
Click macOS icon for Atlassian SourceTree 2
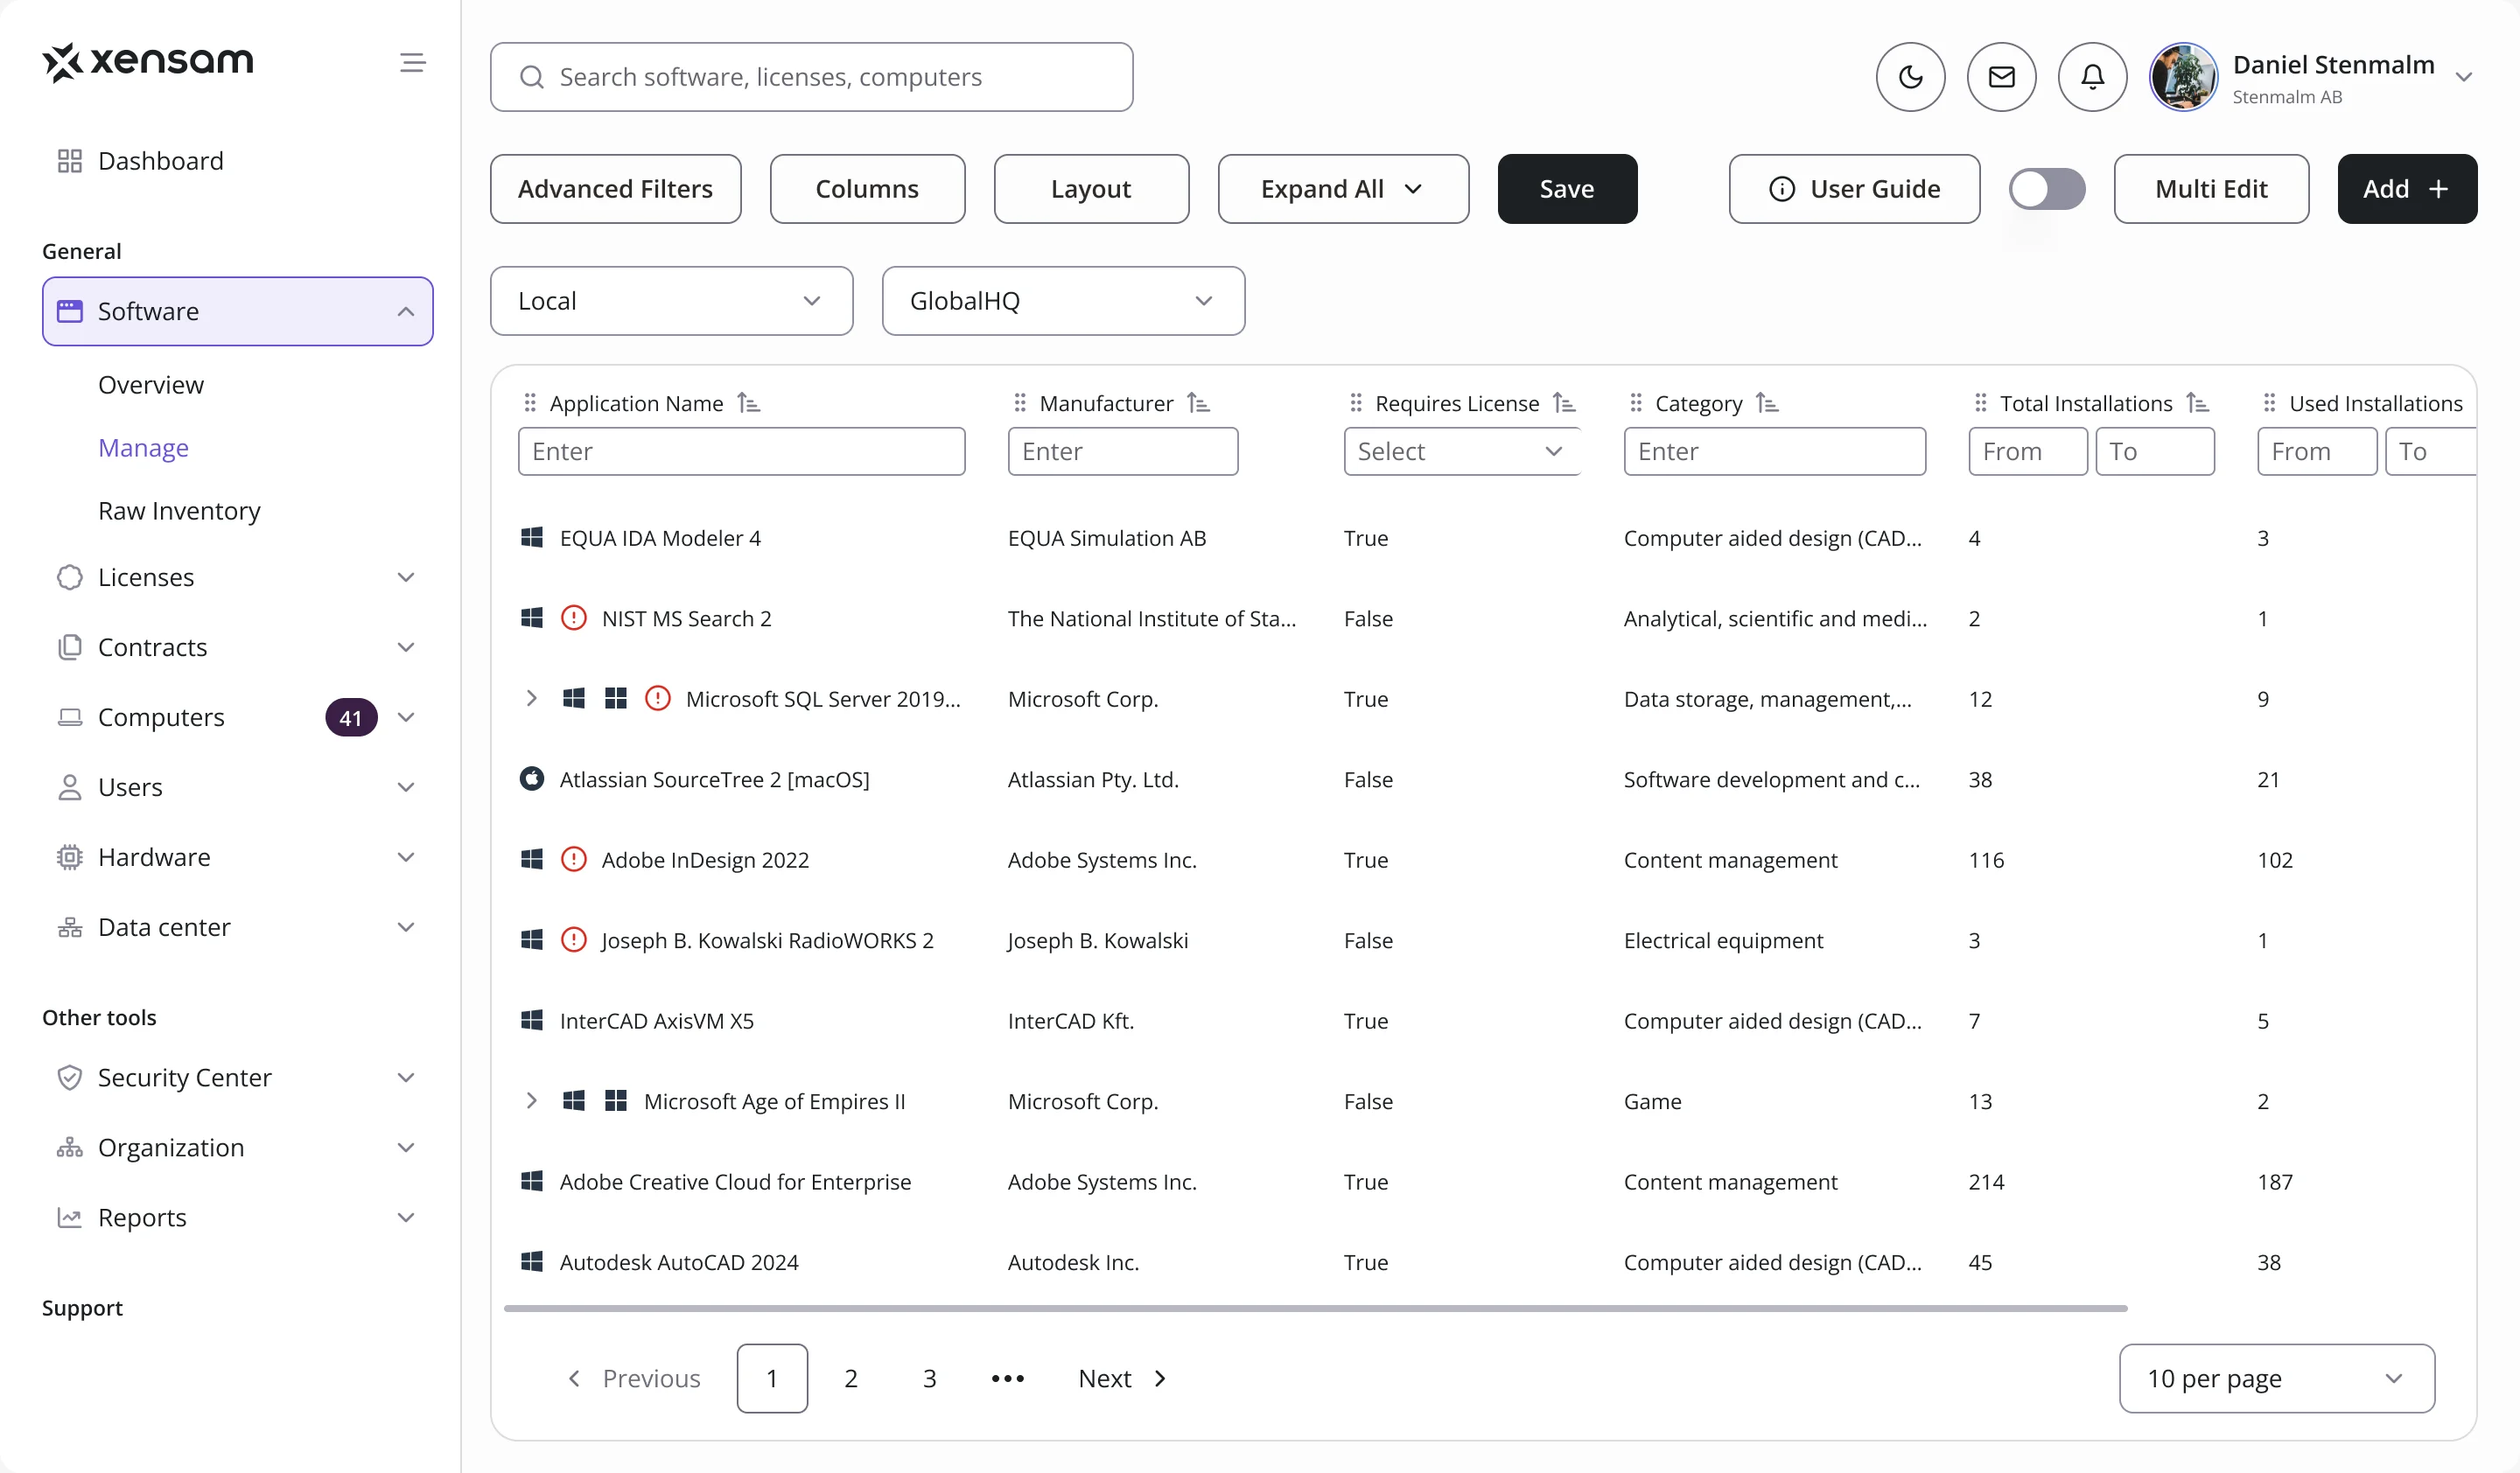tap(532, 778)
